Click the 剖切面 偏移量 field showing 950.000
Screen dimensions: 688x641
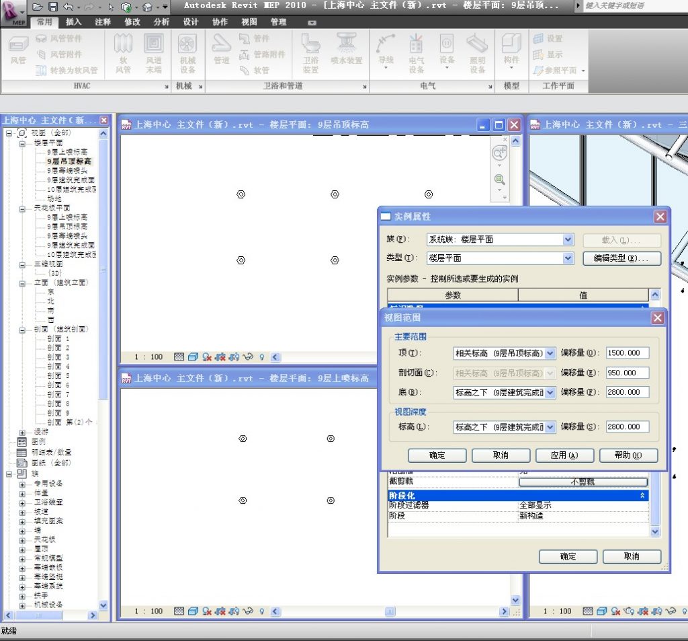pos(627,373)
